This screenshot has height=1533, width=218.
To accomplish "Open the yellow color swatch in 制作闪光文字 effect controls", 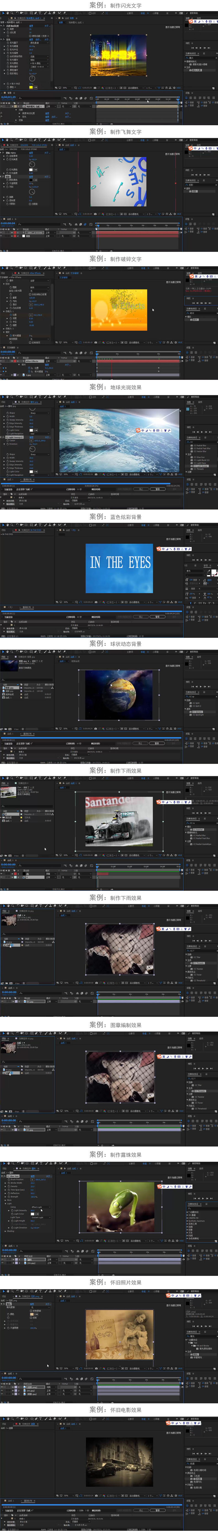I will [x=31, y=87].
